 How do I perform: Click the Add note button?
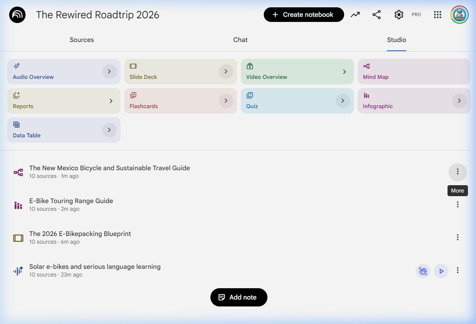tap(239, 297)
